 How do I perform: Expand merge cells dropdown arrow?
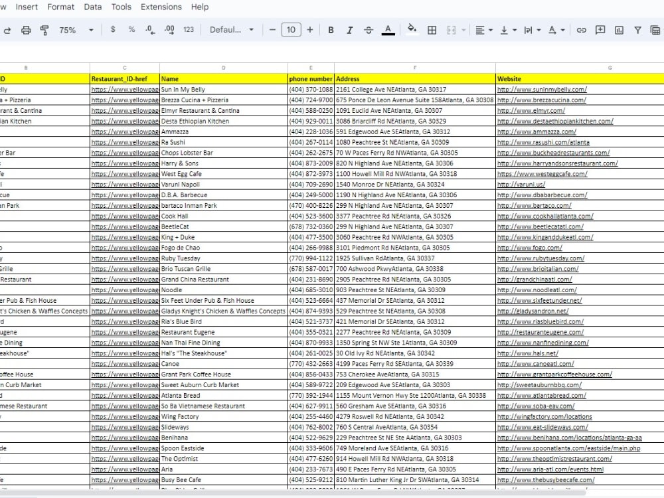coord(463,30)
